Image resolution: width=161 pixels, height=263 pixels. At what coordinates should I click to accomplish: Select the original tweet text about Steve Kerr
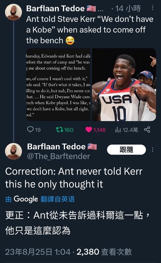pyautogui.click(x=90, y=30)
